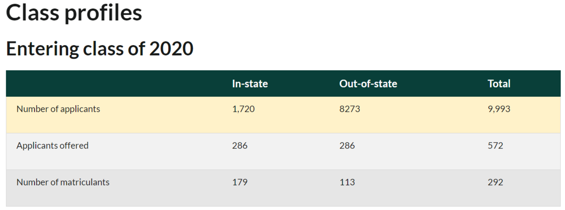Image resolution: width=565 pixels, height=210 pixels.
Task: Click the 'Entering class of' subheading text
Action: click(x=75, y=48)
